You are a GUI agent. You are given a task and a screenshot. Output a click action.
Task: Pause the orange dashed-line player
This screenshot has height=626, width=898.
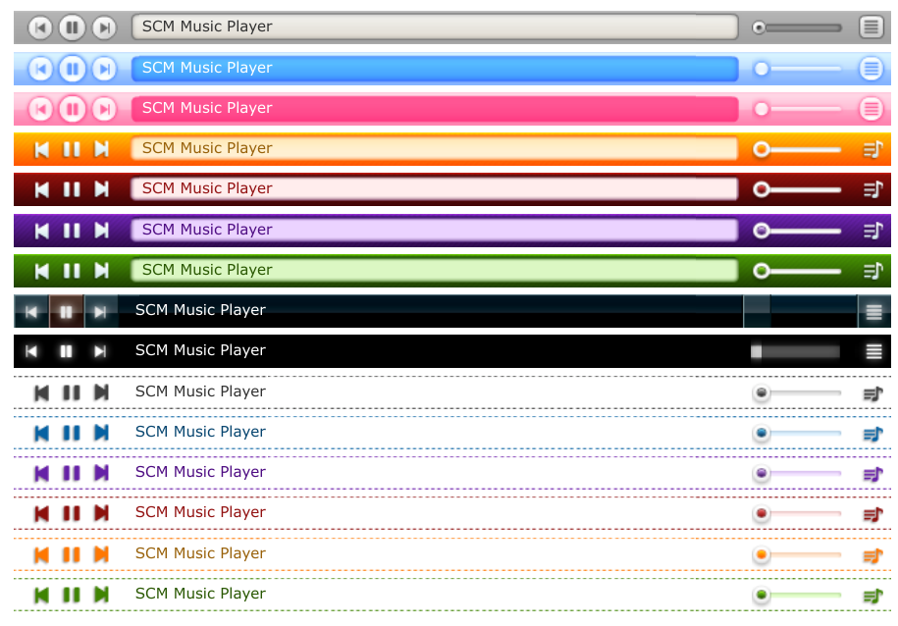[x=72, y=554]
